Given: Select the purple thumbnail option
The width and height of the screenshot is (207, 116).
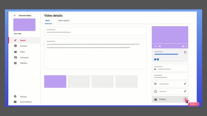Looking at the screenshot, I should coord(55,82).
